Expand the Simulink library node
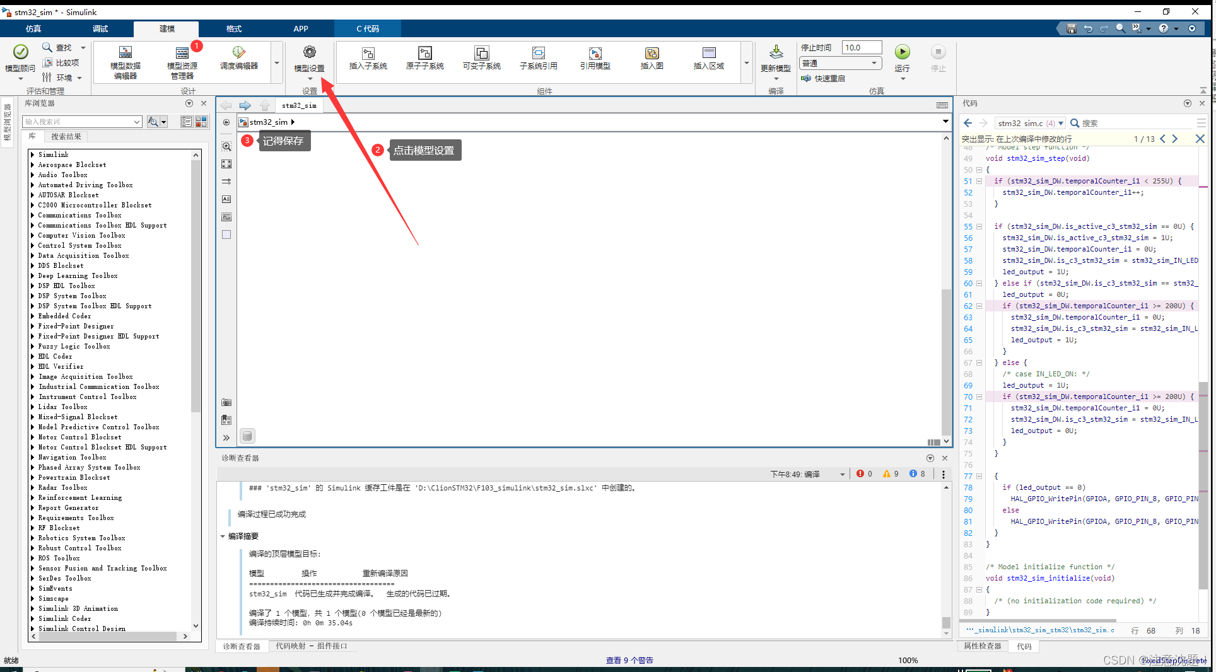 click(32, 154)
